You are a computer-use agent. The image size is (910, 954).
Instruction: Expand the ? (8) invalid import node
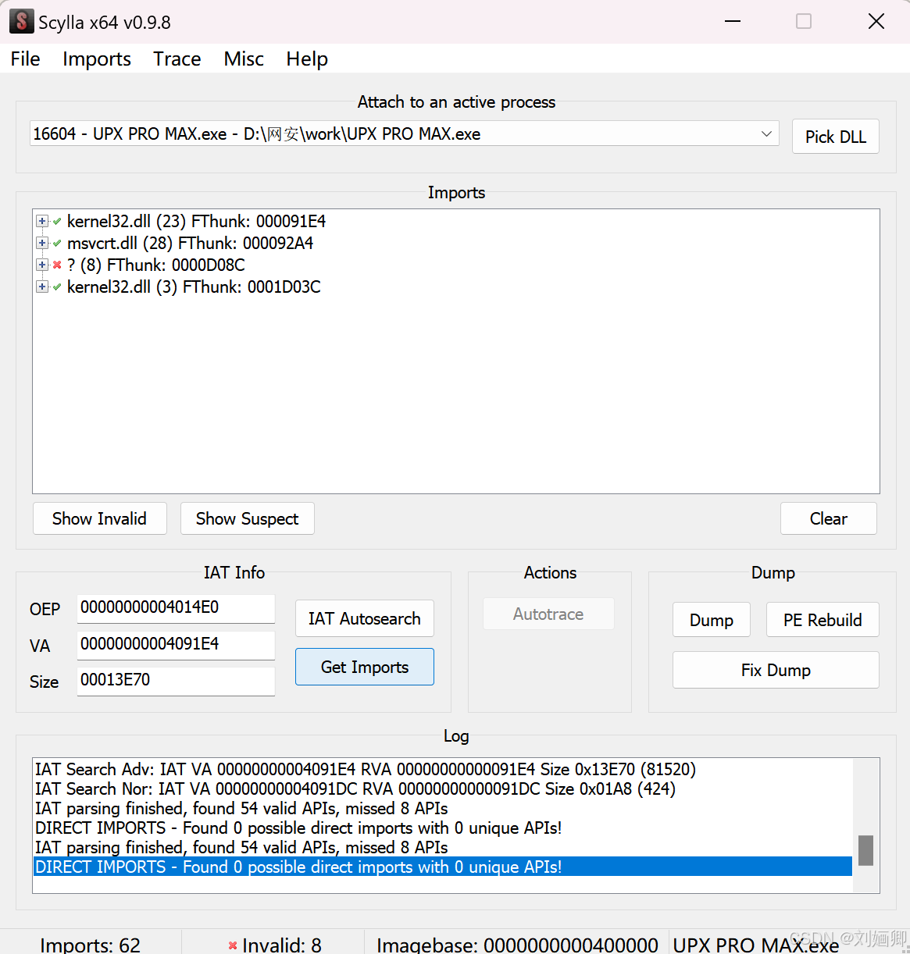click(41, 265)
